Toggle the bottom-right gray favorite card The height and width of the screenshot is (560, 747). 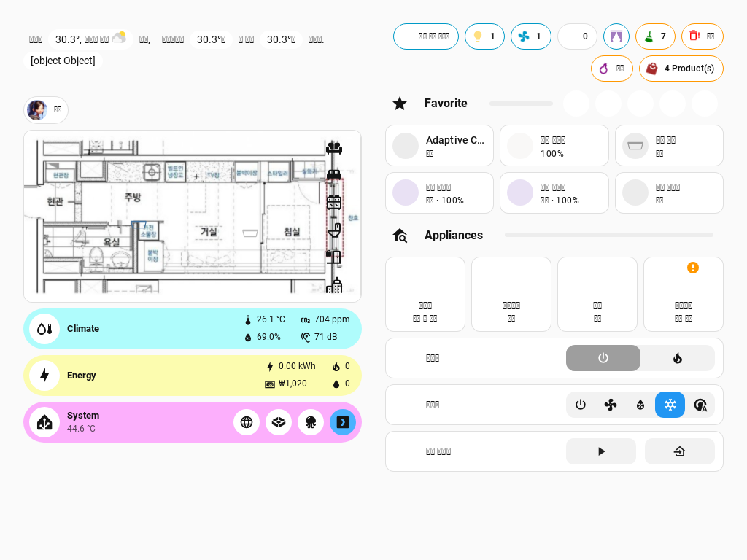669,192
